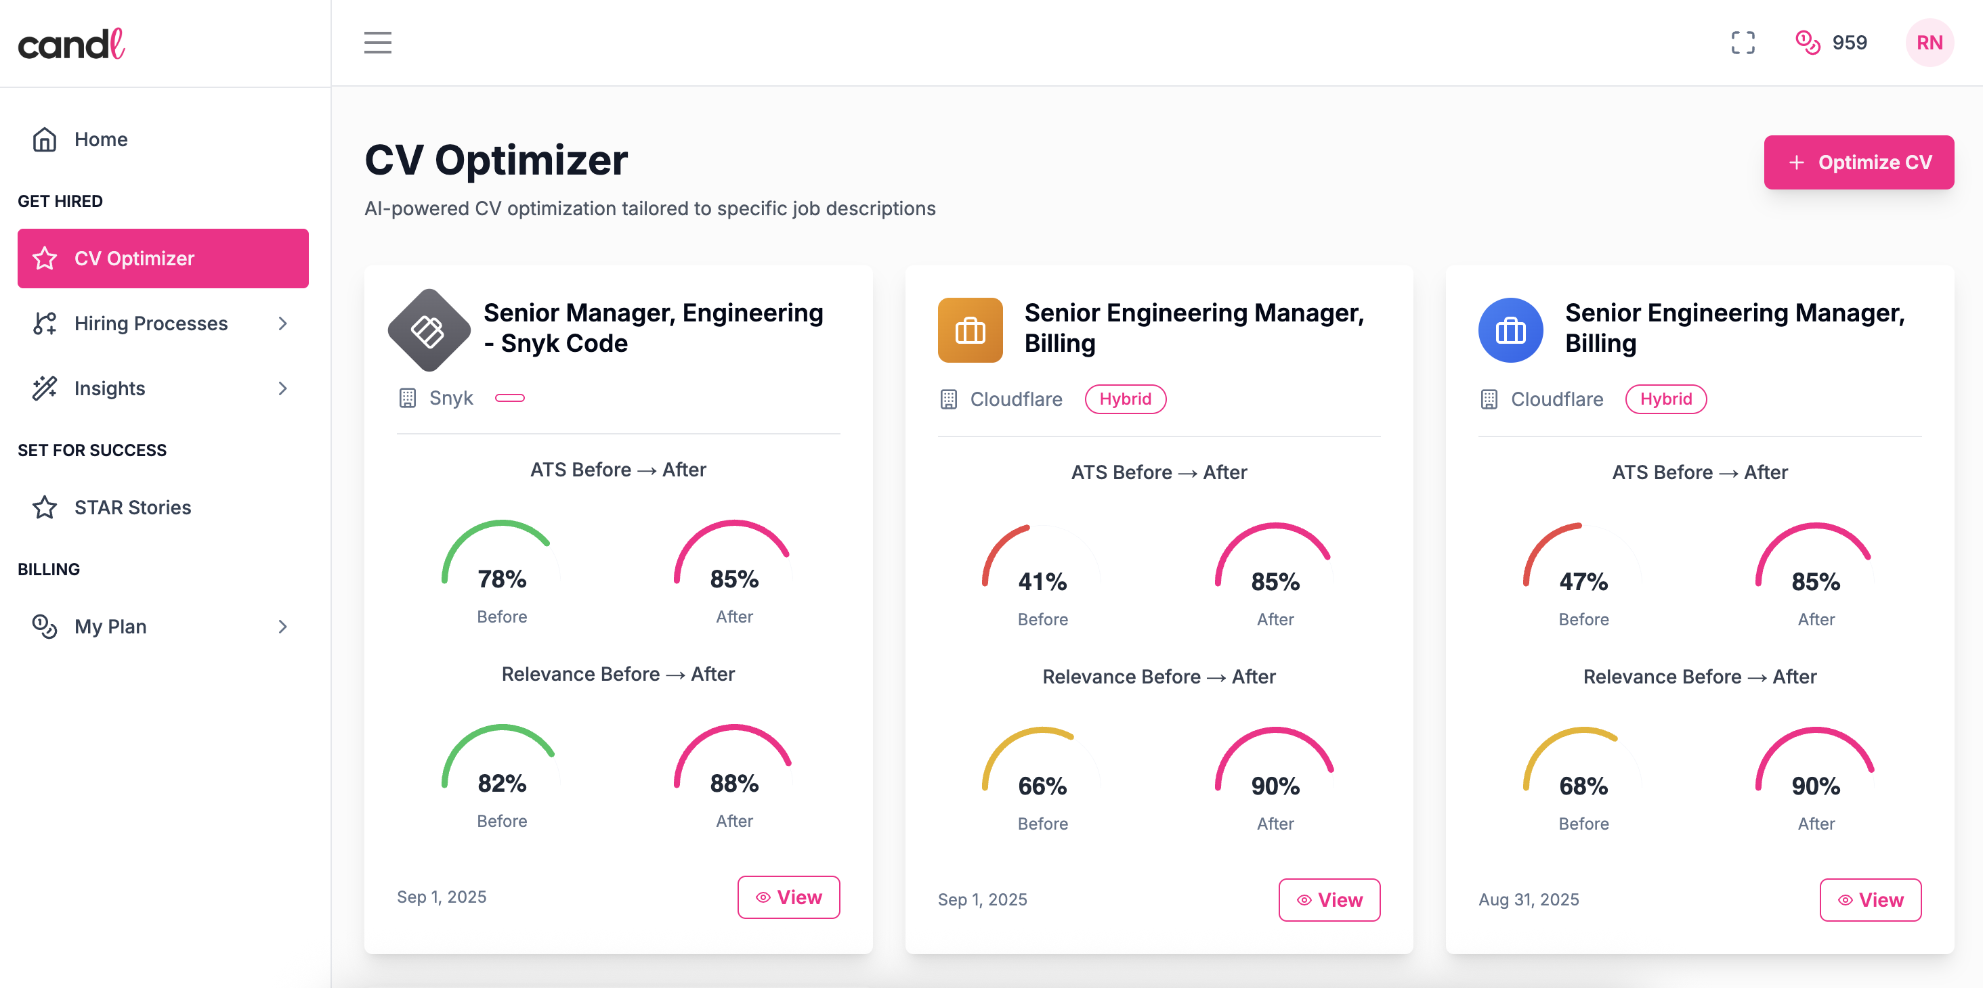The image size is (1983, 988).
Task: Expand the Insights menu item
Action: (284, 388)
